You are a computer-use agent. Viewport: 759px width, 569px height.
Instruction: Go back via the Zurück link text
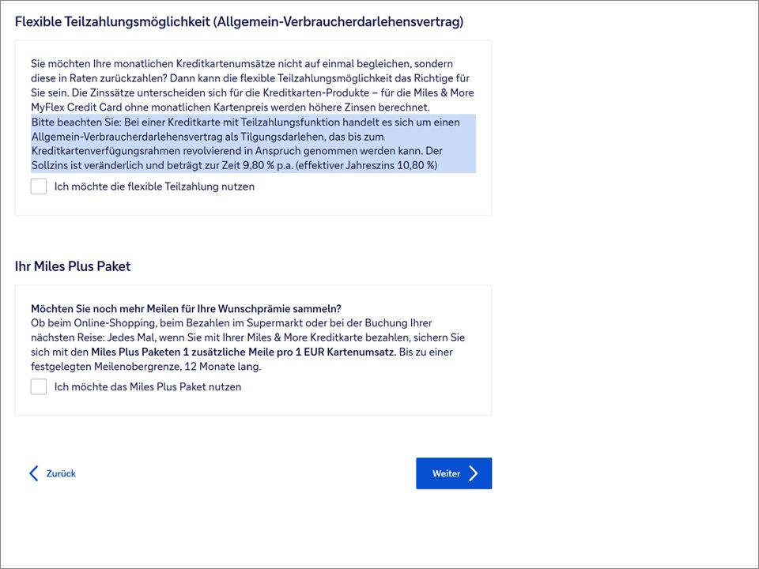pyautogui.click(x=61, y=473)
